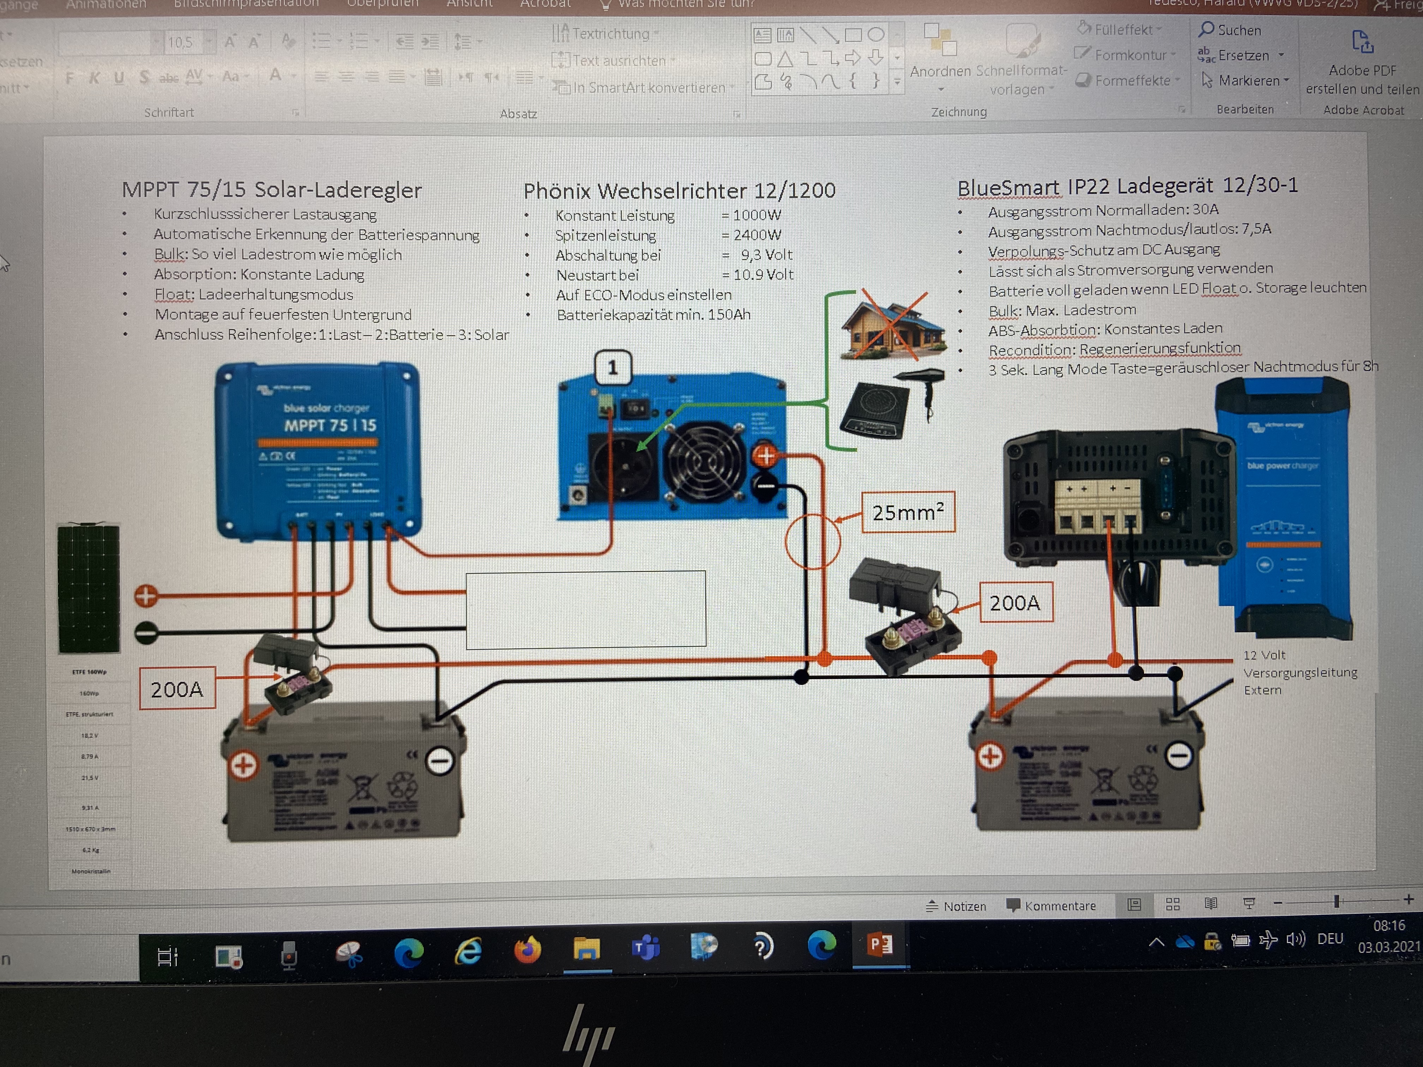The height and width of the screenshot is (1067, 1423).
Task: Switch to normal view in status bar
Action: 1134,904
